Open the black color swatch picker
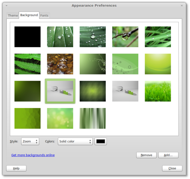Viewport: 190px width, 179px height. 101,141
